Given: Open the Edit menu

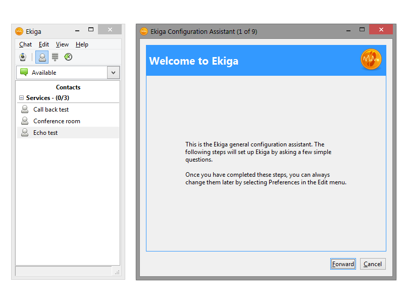Looking at the screenshot, I should 44,44.
